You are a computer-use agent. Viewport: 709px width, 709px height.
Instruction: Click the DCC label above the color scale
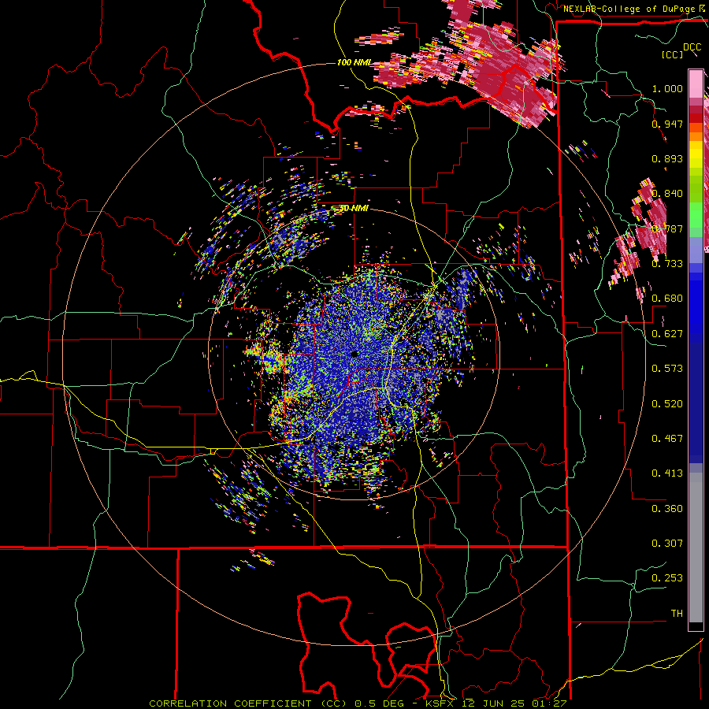pos(692,47)
